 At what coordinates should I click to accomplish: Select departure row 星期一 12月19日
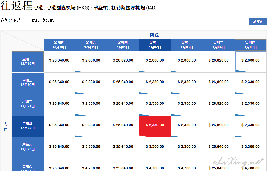pyautogui.click(x=27, y=62)
